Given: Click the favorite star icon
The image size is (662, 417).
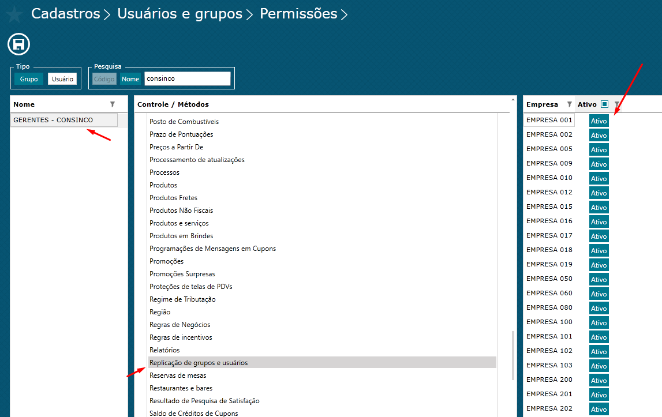Looking at the screenshot, I should [x=14, y=14].
